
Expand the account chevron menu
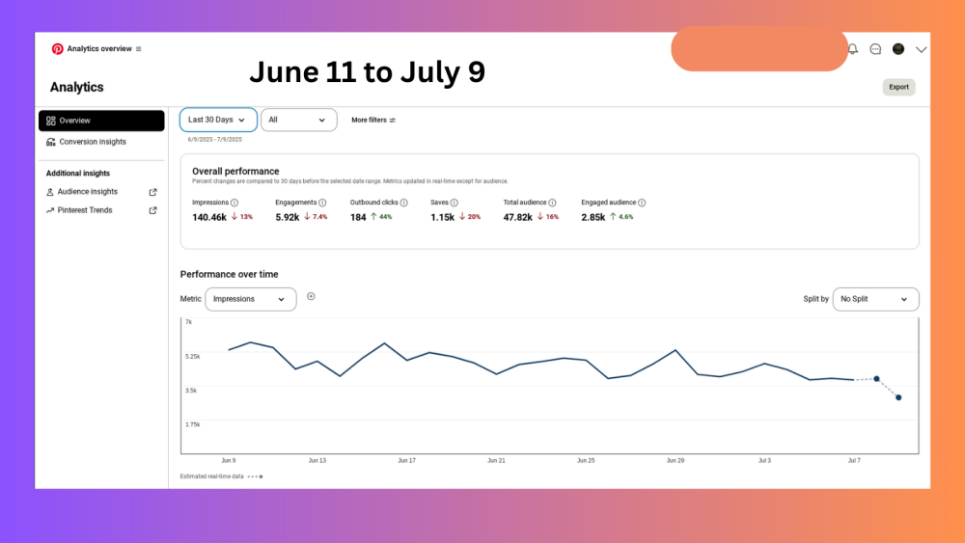[x=922, y=49]
